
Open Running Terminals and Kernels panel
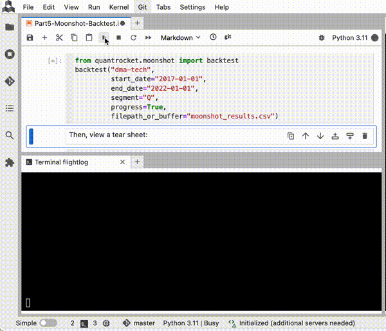click(10, 54)
